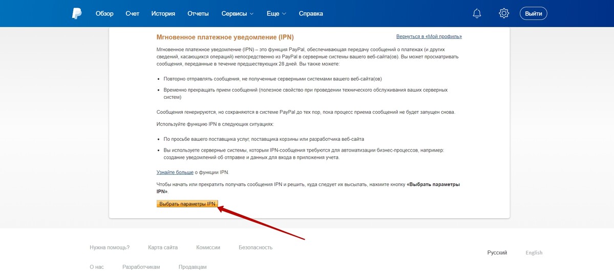The image size is (614, 274).
Task: Expand the Еще dropdown menu
Action: (277, 14)
